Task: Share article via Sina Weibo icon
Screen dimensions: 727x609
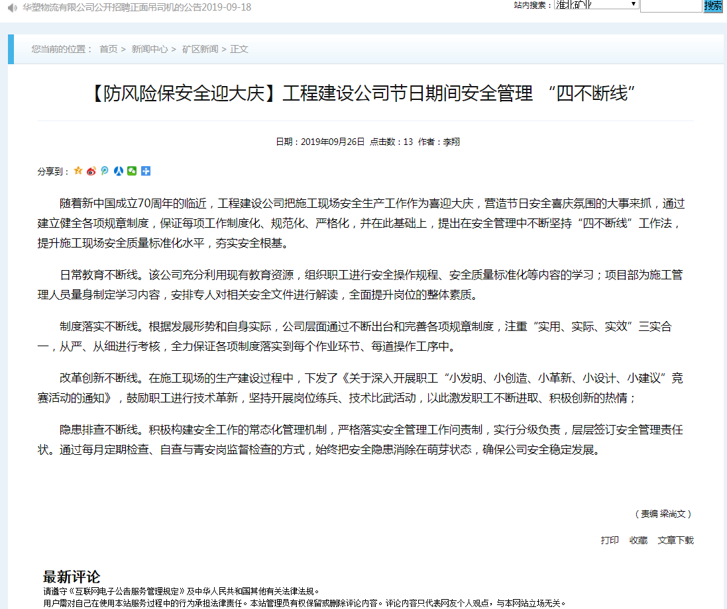Action: tap(91, 171)
